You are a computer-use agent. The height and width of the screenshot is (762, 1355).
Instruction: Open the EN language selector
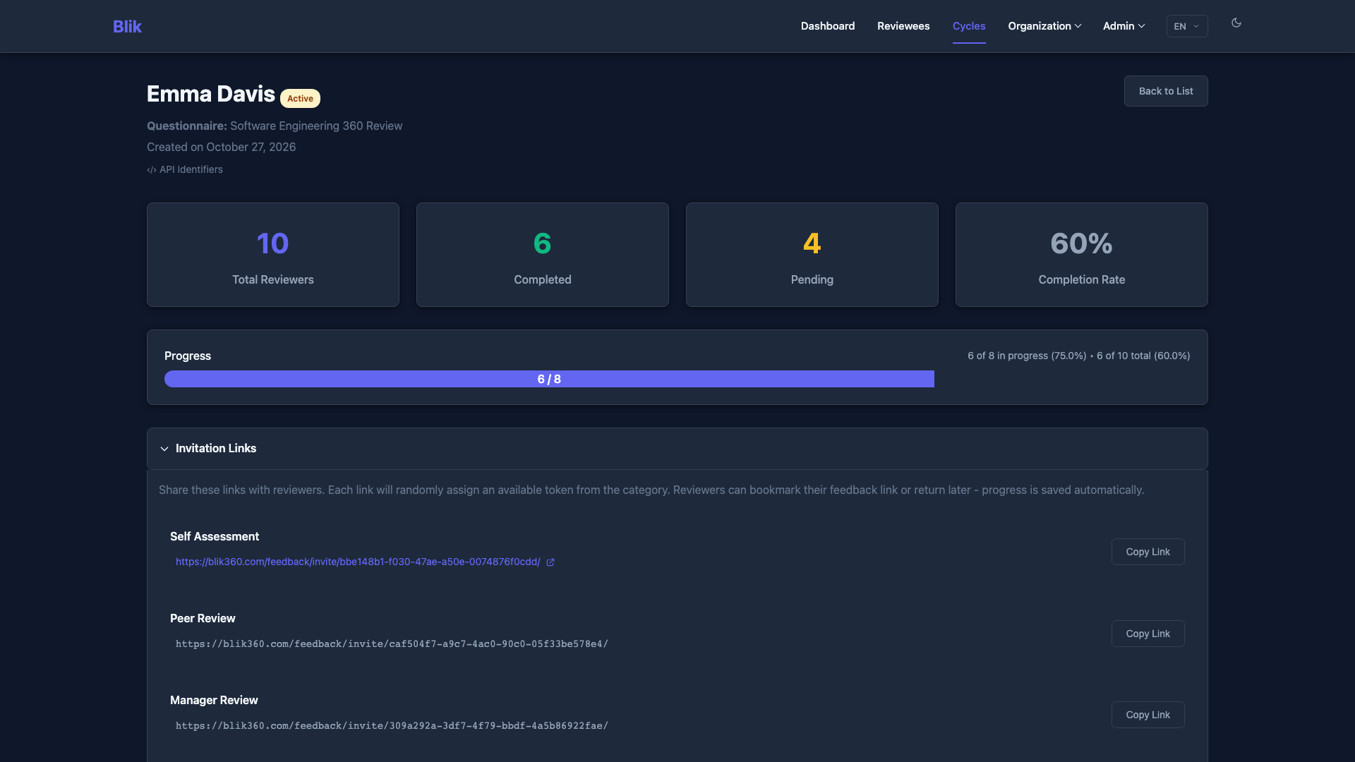pyautogui.click(x=1187, y=26)
